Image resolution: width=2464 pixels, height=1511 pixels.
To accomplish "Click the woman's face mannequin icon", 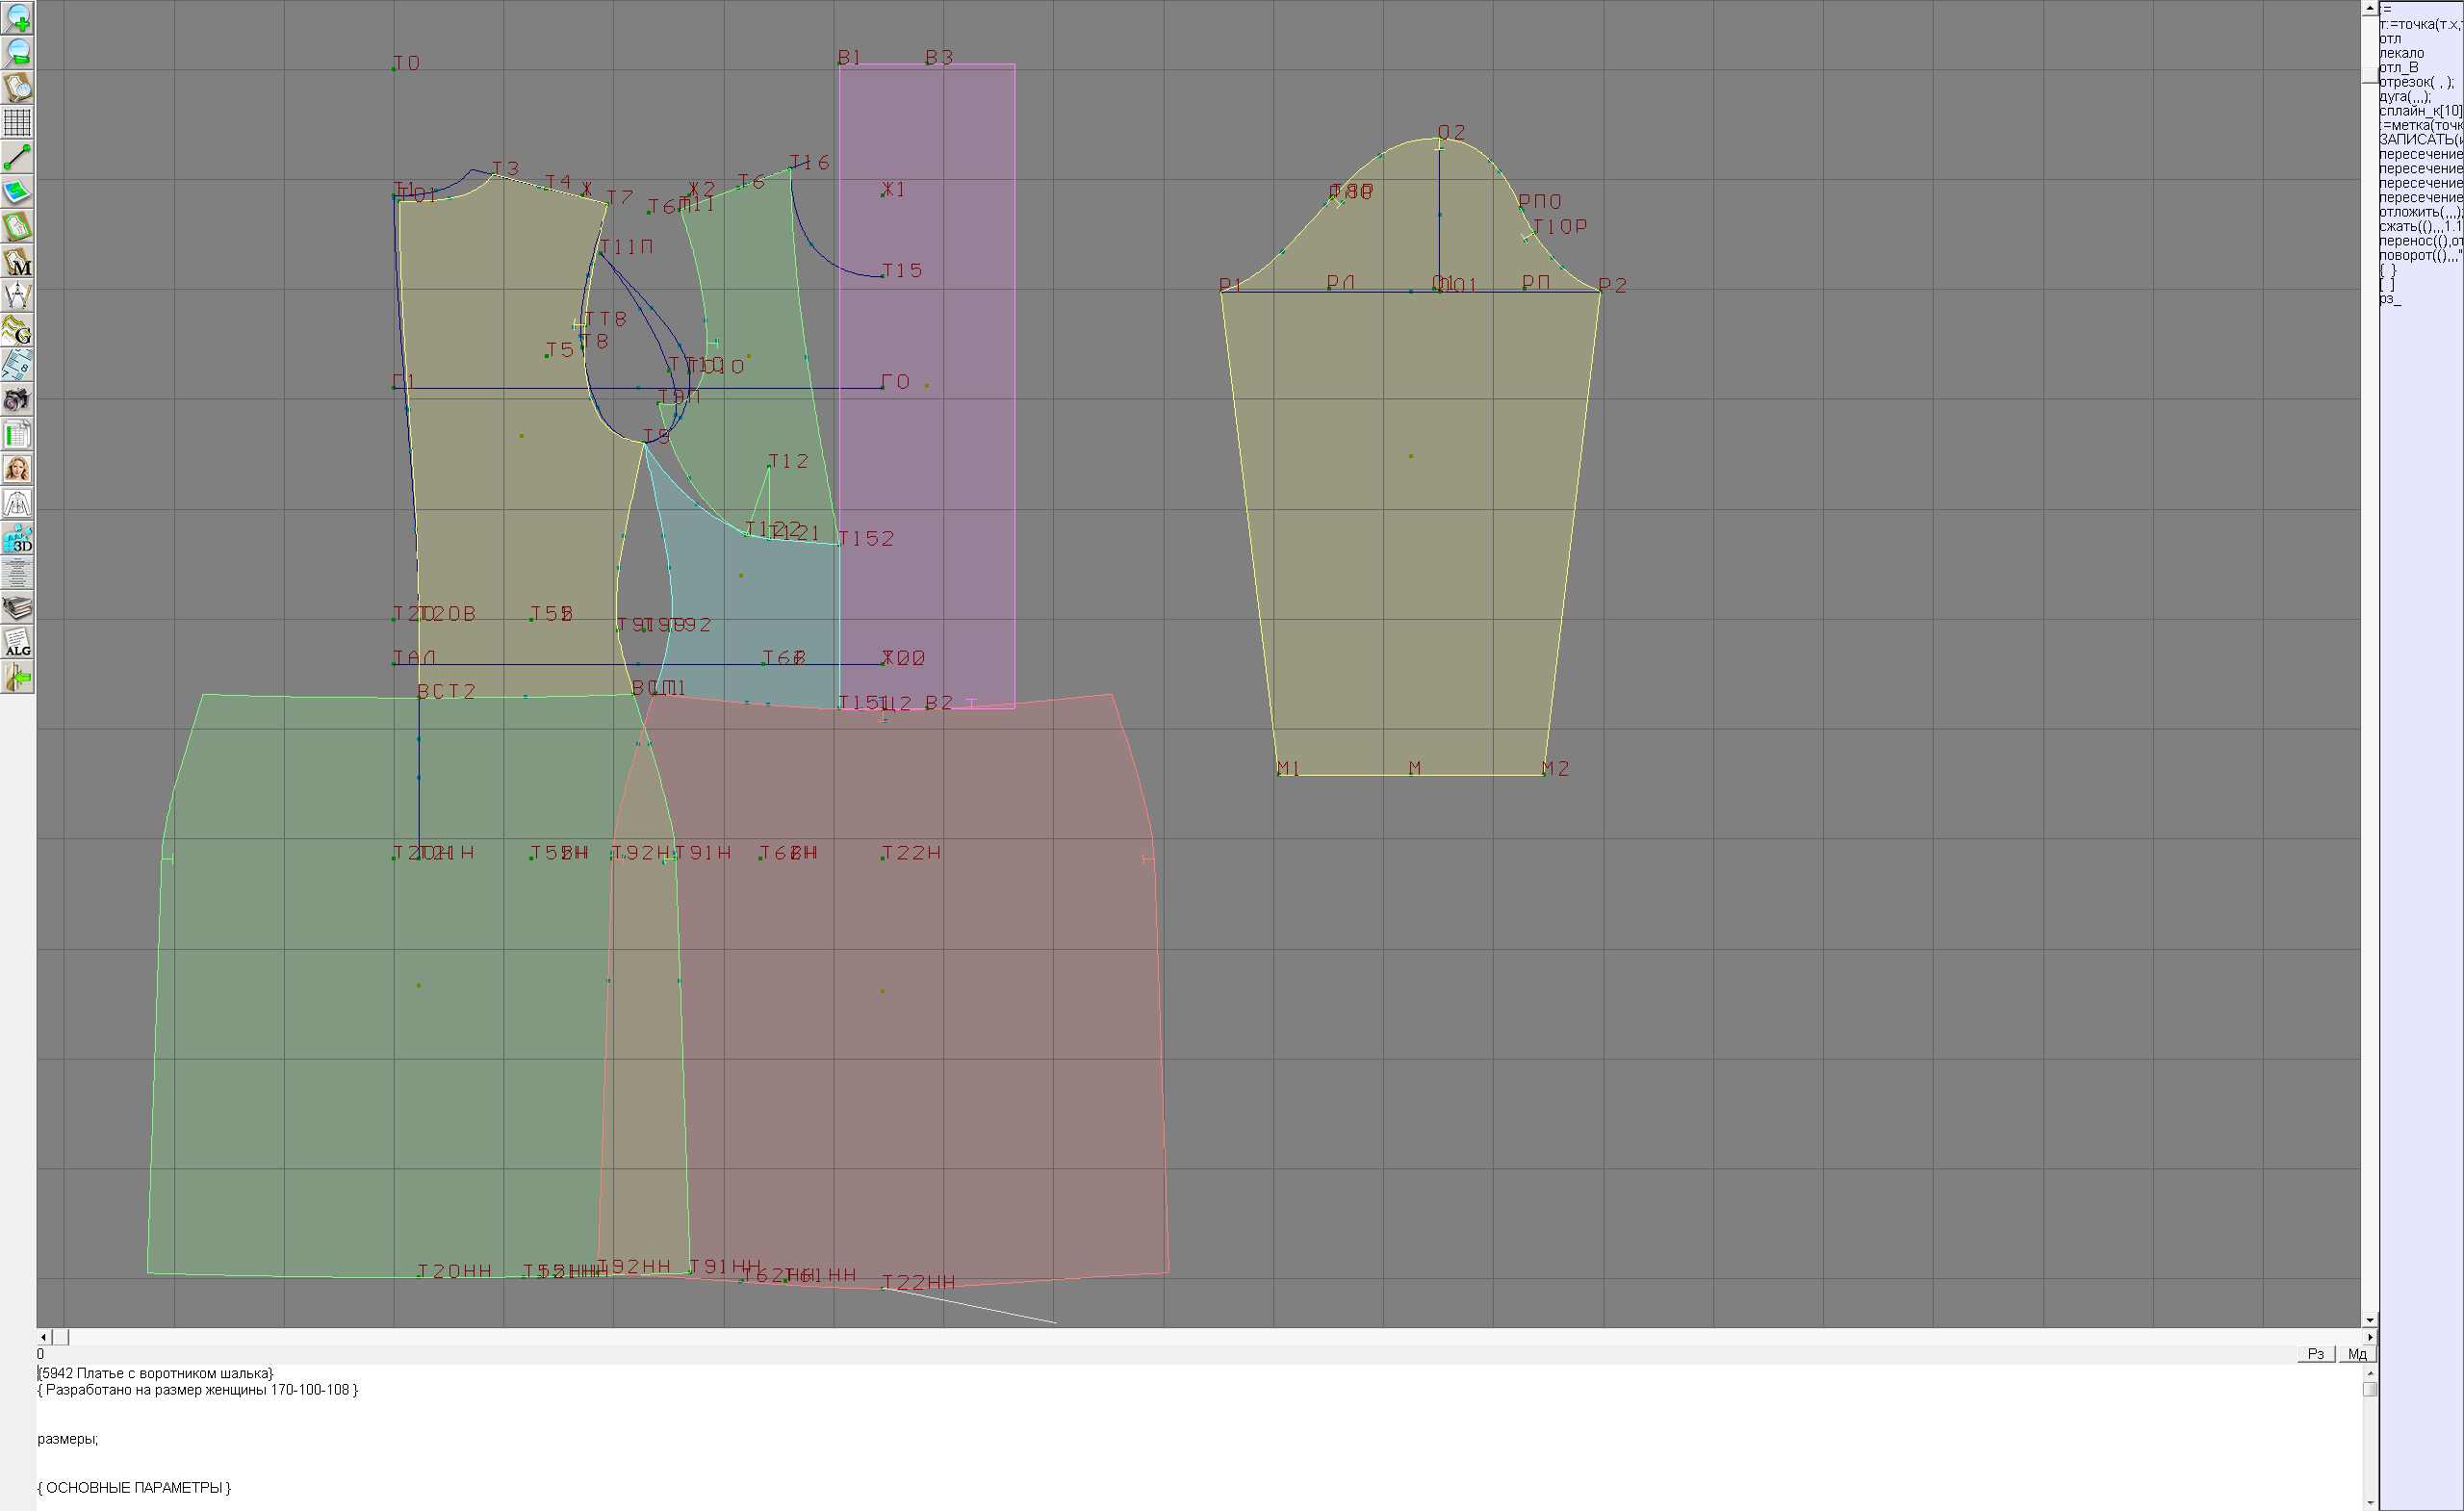I will click(x=18, y=469).
